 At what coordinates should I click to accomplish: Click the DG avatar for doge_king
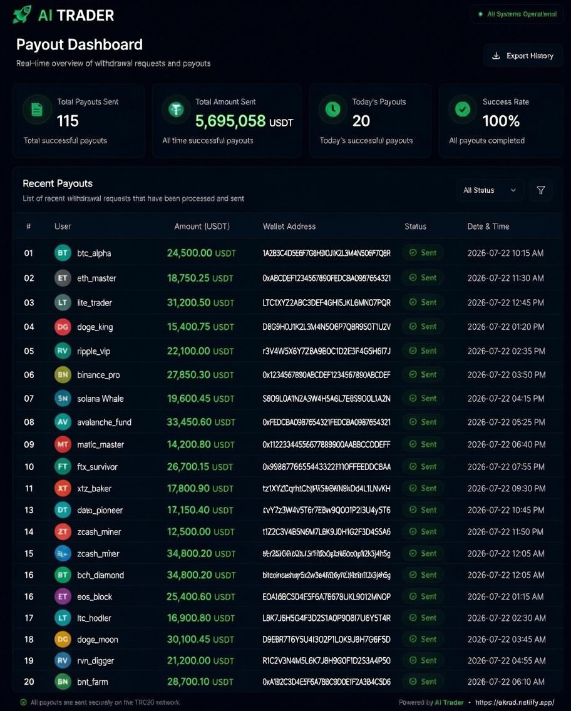[63, 327]
